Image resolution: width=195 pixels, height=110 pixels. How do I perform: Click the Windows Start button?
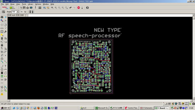coord(5,108)
